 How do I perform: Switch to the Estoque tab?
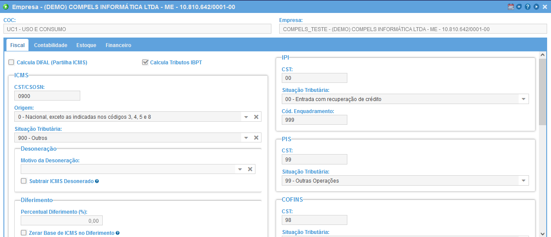[86, 45]
